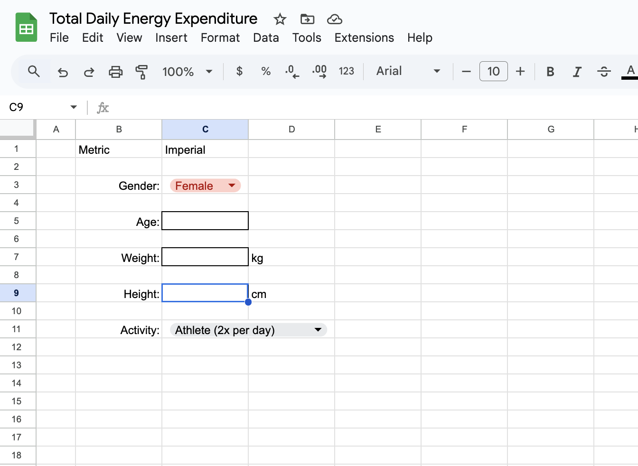Select column A header
Viewport: 638px width, 466px height.
click(56, 130)
